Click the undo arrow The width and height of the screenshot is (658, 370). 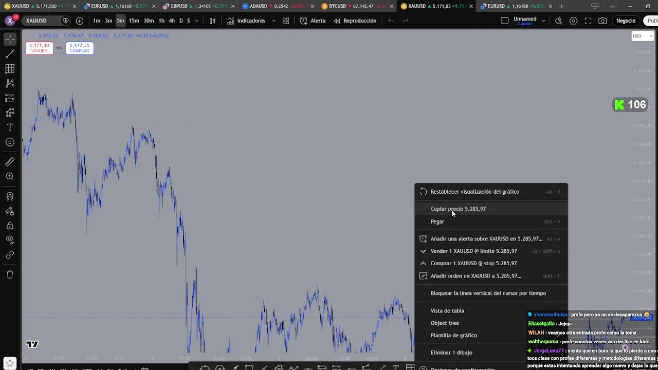coord(391,21)
